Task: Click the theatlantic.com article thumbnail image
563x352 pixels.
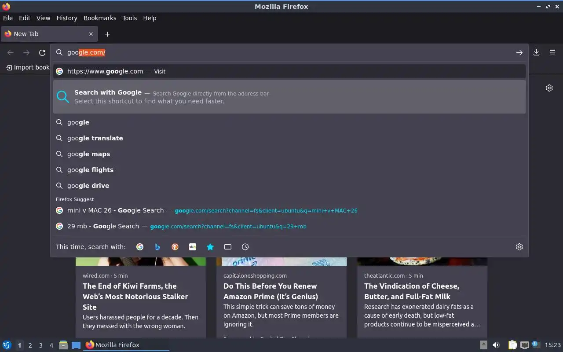Action: click(422, 261)
